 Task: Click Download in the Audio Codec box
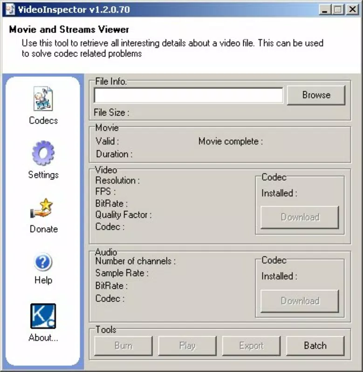300,301
